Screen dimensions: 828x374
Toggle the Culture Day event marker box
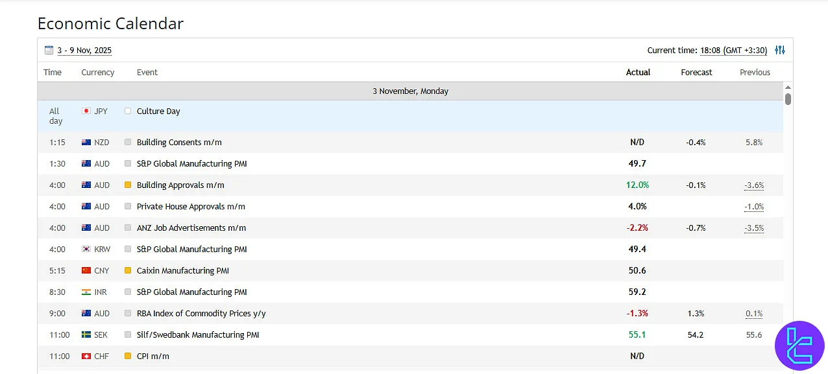click(128, 111)
